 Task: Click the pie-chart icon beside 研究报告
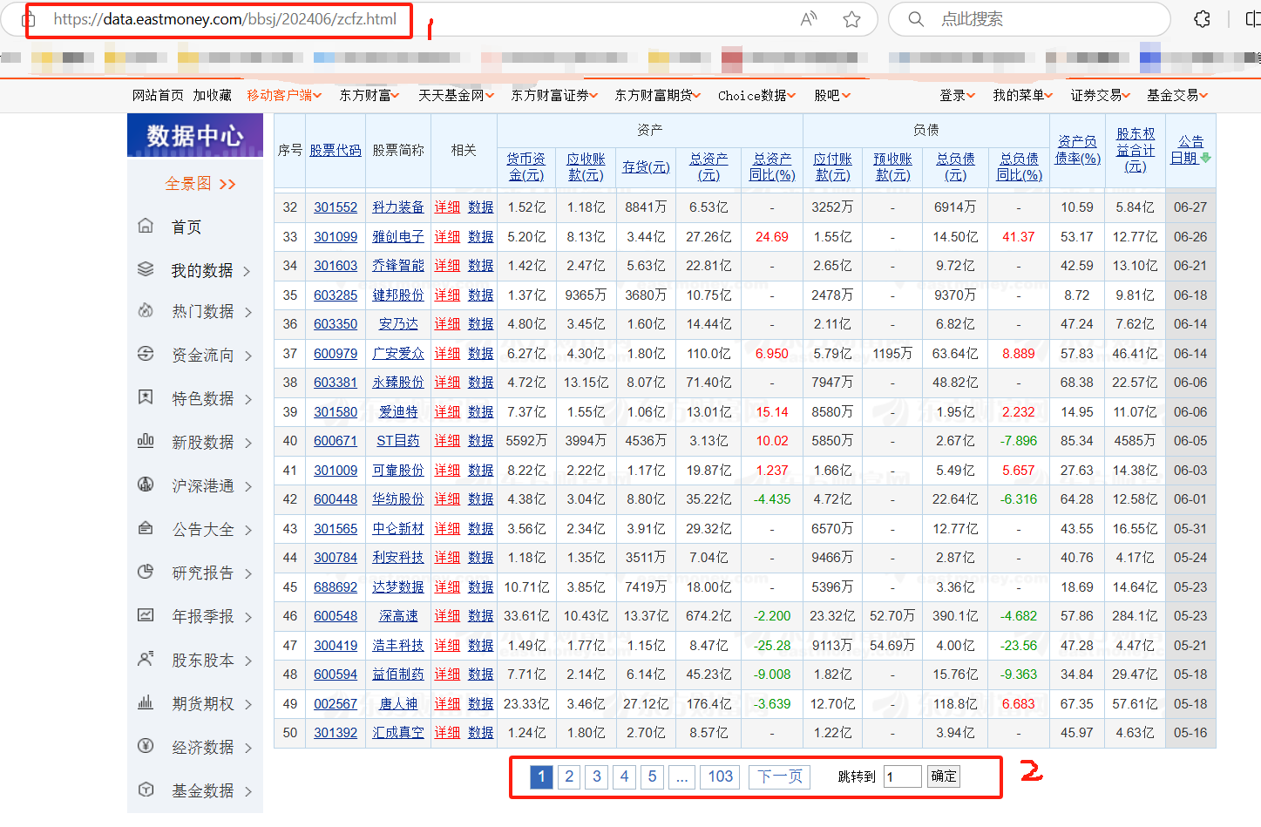146,572
